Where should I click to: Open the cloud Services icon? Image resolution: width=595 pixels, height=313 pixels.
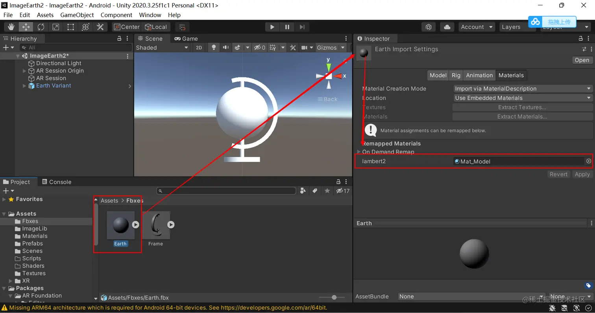tap(447, 27)
